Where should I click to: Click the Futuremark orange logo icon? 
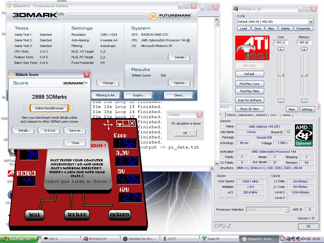click(x=153, y=16)
